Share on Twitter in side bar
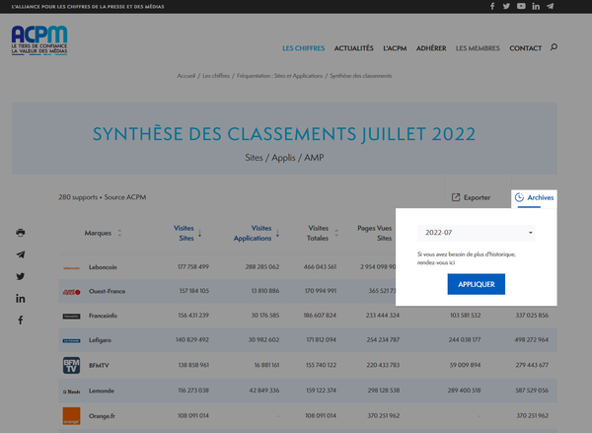The height and width of the screenshot is (433, 592). click(21, 276)
